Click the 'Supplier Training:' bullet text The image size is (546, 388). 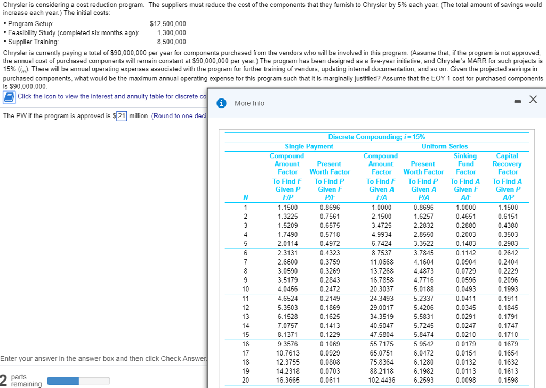[34, 42]
